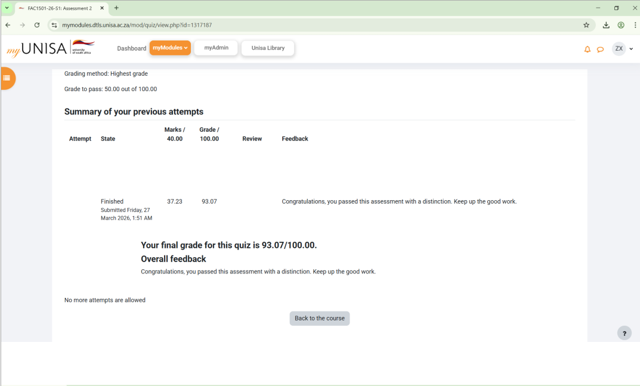Open the notifications bell icon
640x386 pixels.
click(x=587, y=49)
